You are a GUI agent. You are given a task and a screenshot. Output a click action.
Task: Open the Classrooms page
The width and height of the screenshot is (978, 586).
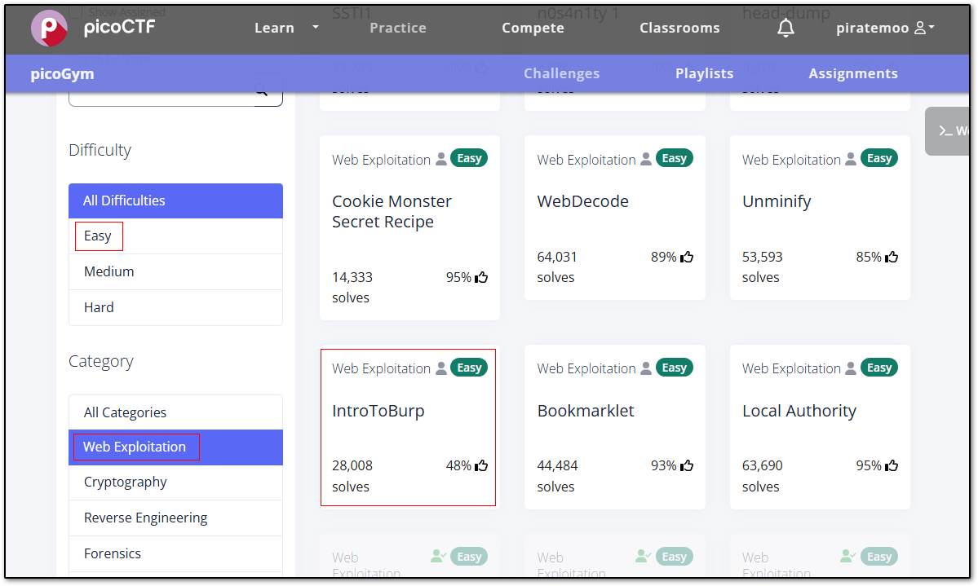(x=679, y=28)
